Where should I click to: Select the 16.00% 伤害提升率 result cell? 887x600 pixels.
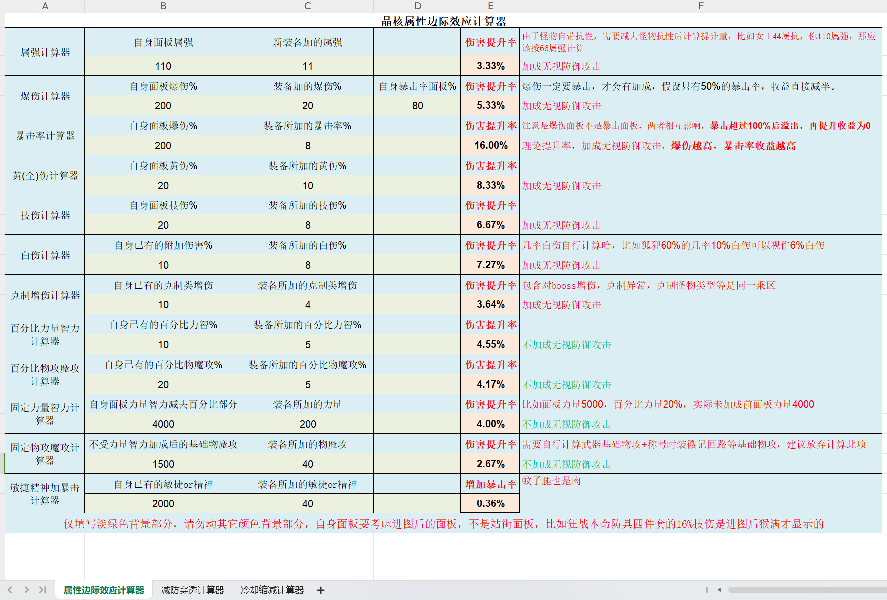pyautogui.click(x=490, y=145)
